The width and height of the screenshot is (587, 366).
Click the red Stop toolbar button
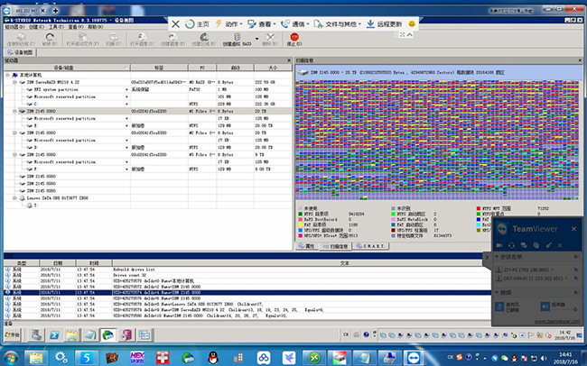click(x=294, y=39)
